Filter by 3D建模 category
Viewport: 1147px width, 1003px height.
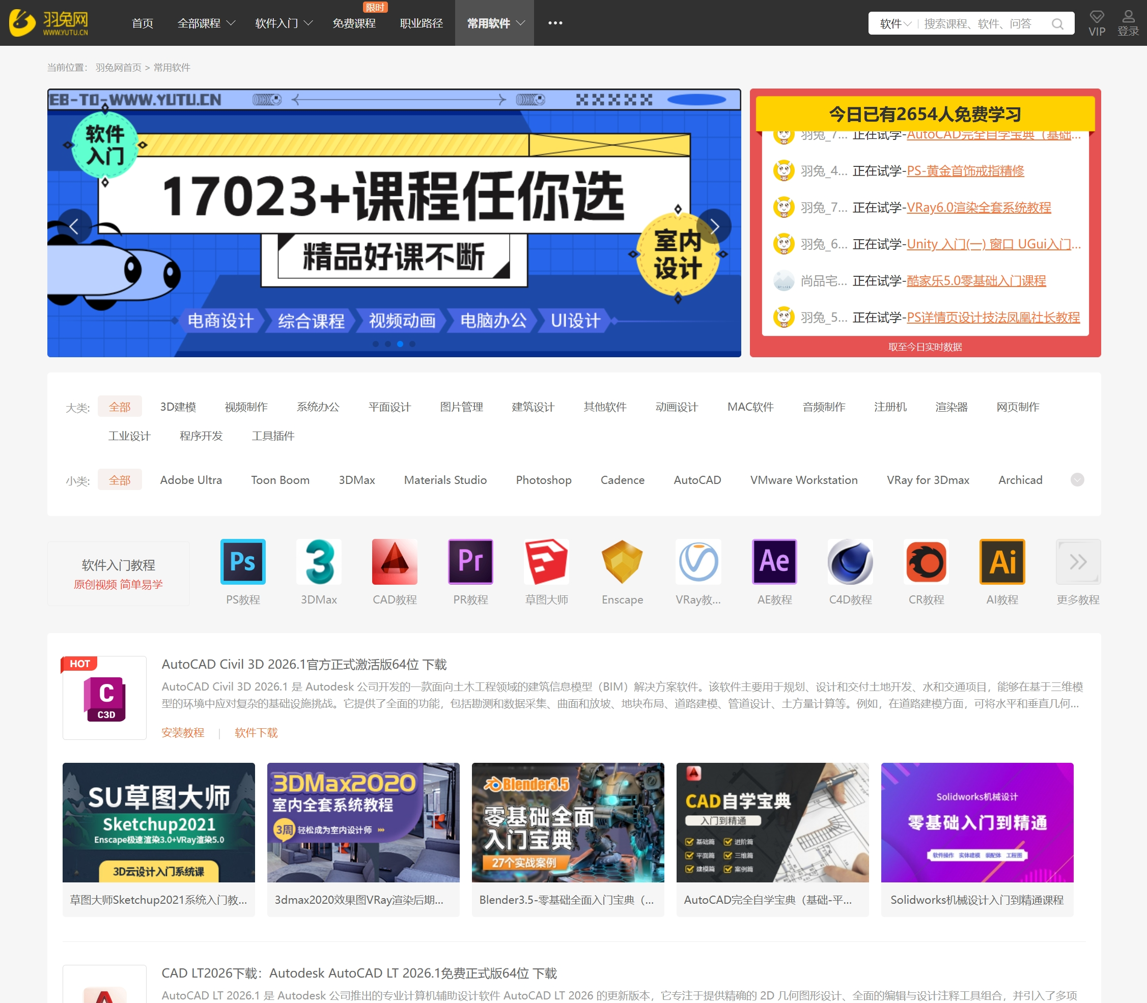tap(178, 407)
